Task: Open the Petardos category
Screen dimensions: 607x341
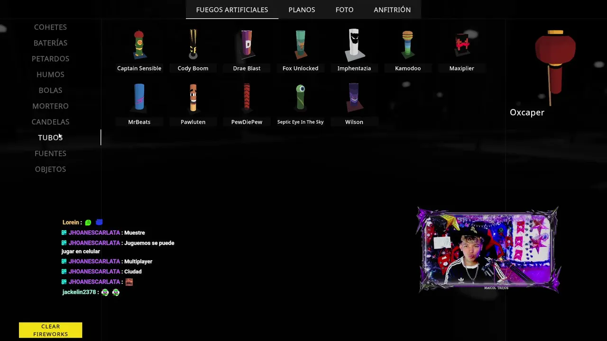Action: click(50, 59)
